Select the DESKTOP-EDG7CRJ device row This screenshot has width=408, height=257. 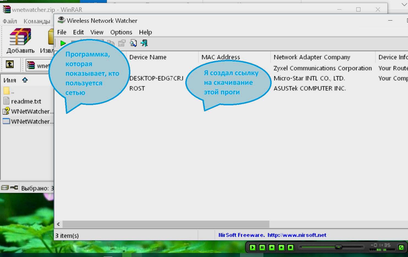point(156,78)
